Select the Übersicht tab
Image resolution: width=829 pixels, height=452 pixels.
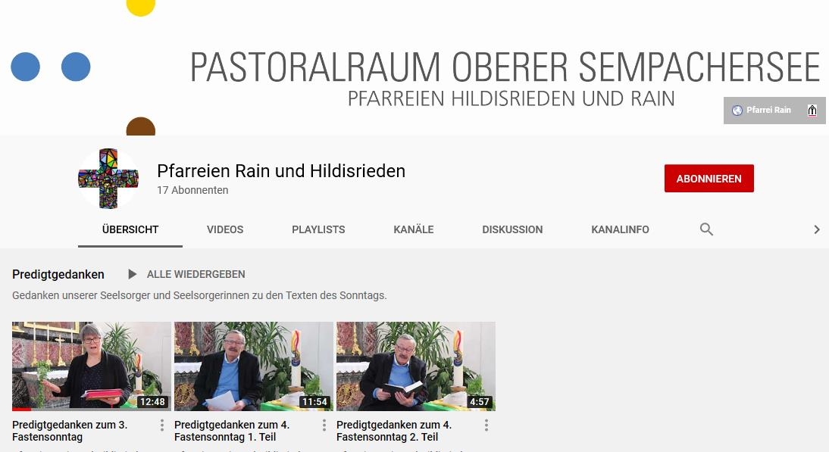pos(130,229)
